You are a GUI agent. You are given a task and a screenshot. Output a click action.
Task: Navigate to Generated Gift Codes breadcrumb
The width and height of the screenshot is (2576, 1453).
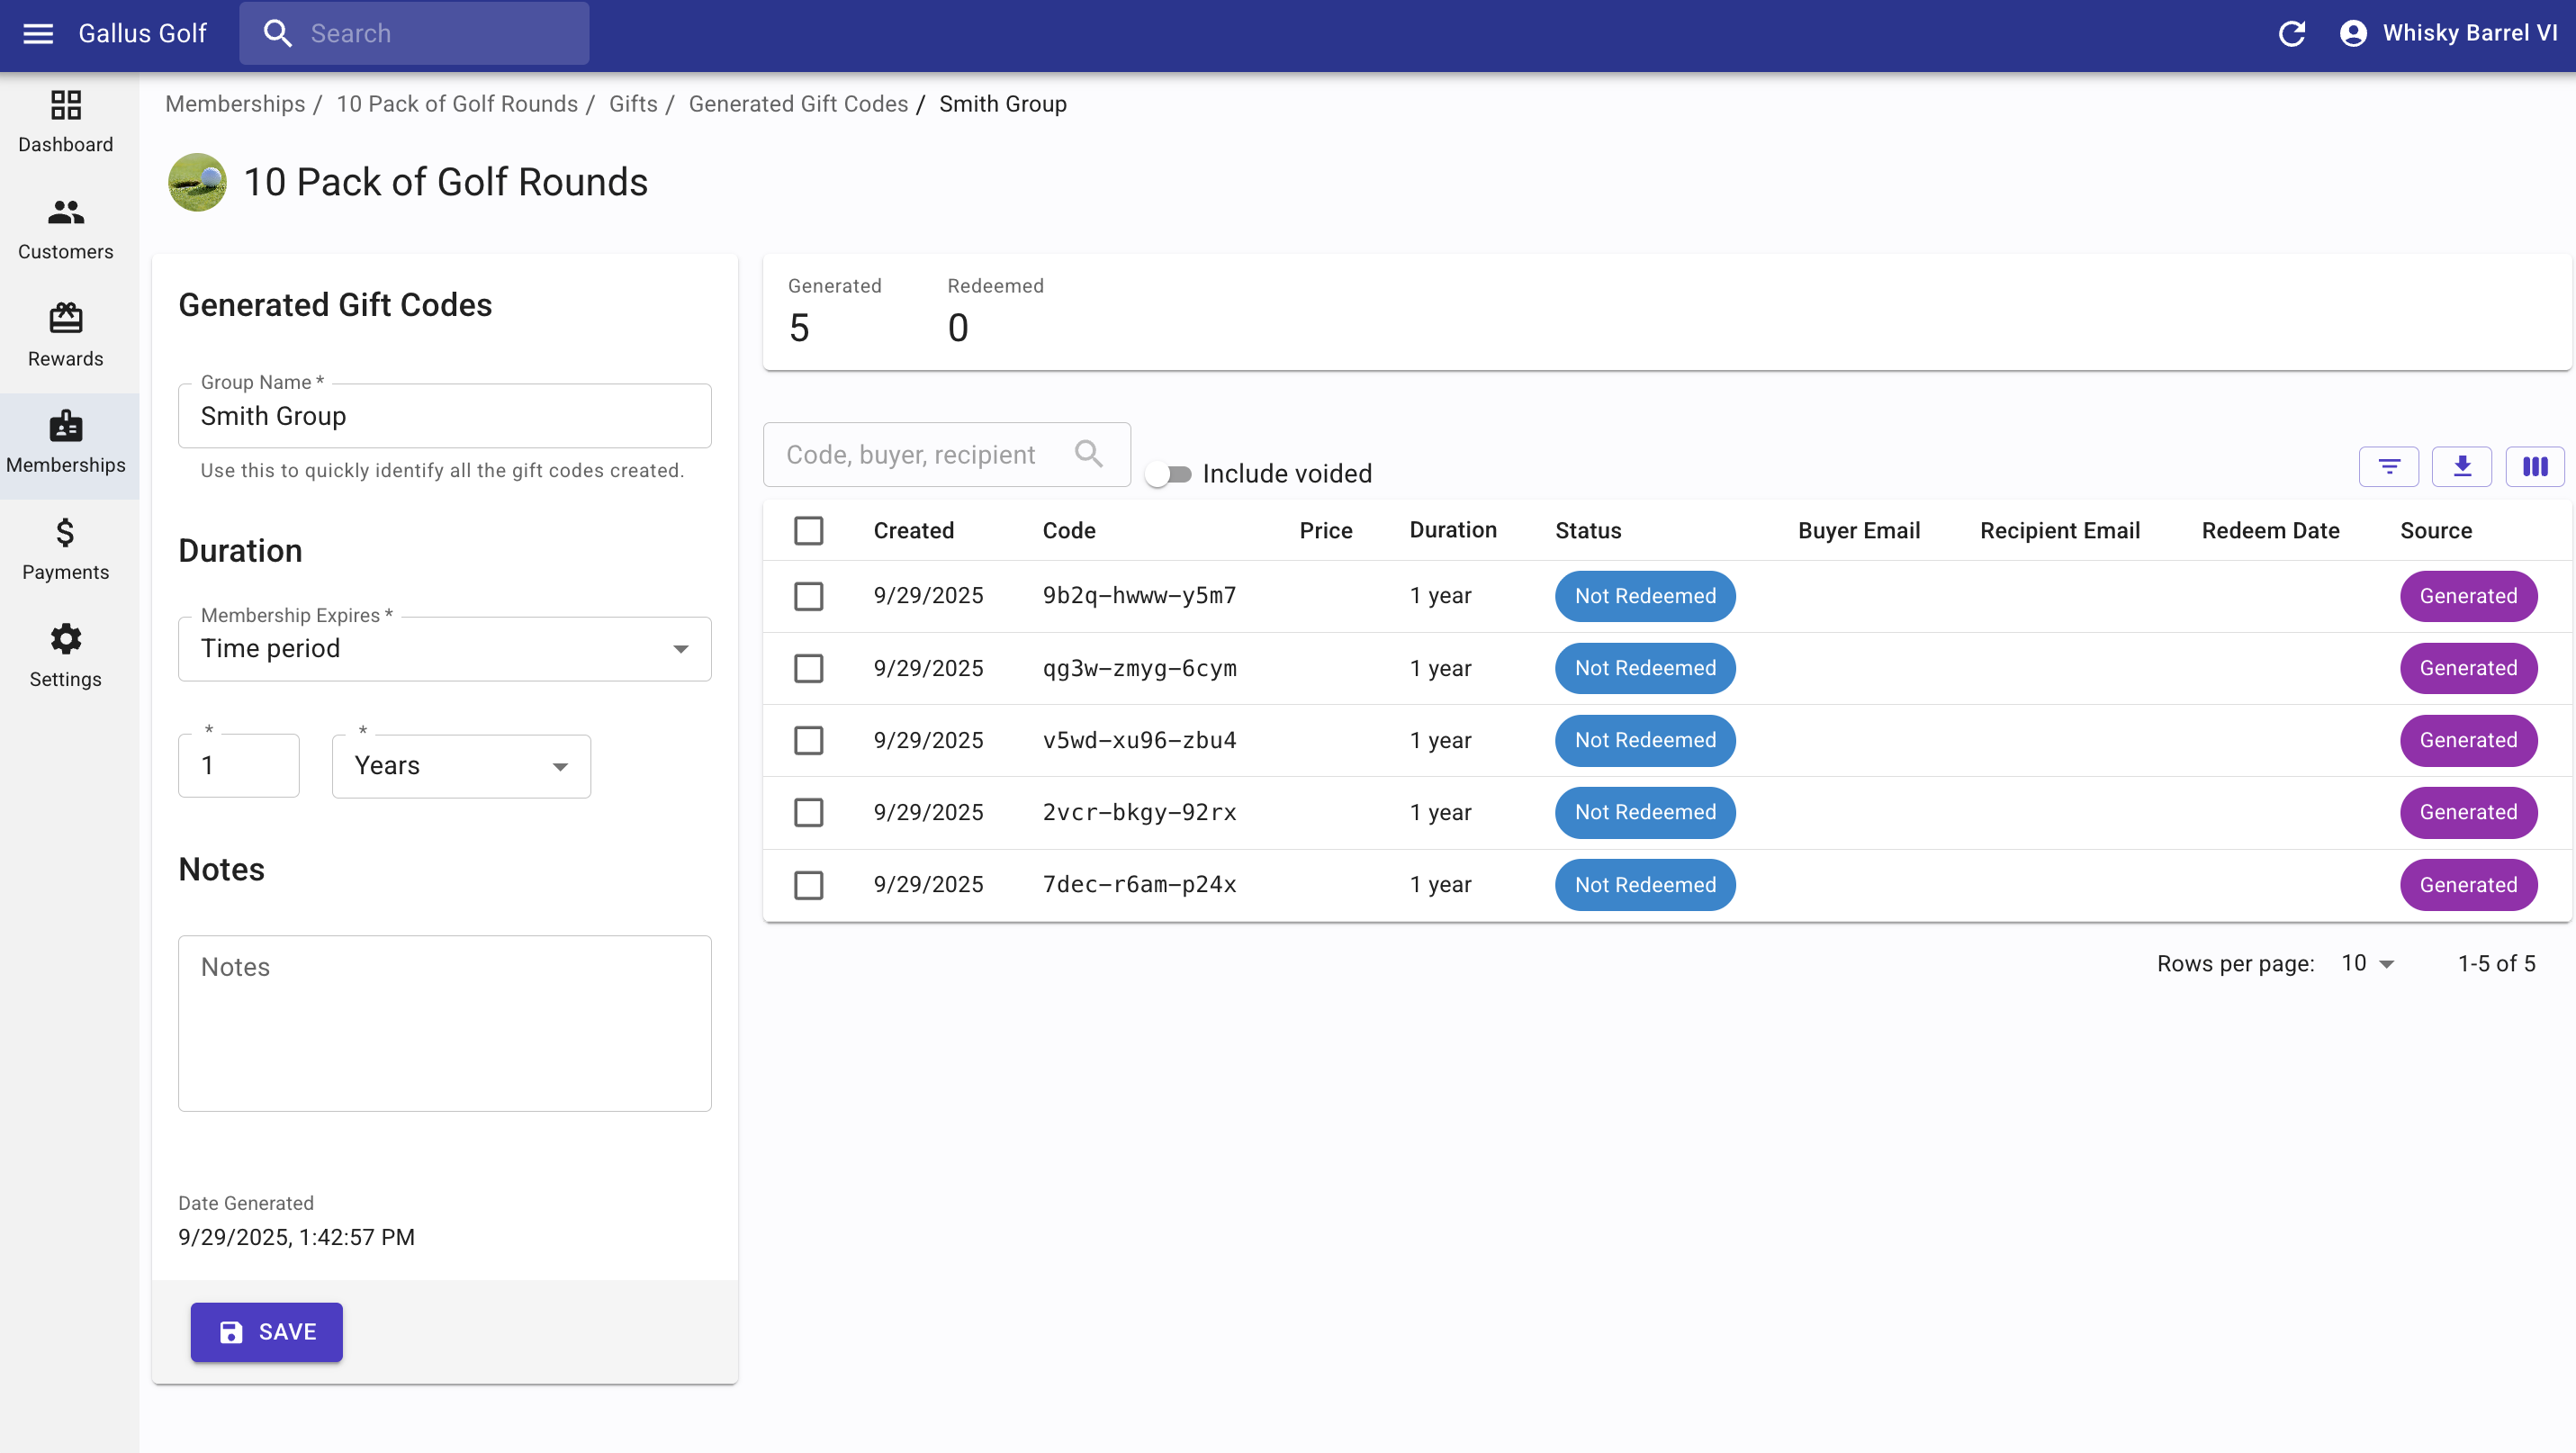(x=797, y=104)
